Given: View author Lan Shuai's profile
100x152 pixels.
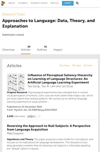Looking at the screenshot, I should pyautogui.click(x=67, y=86).
